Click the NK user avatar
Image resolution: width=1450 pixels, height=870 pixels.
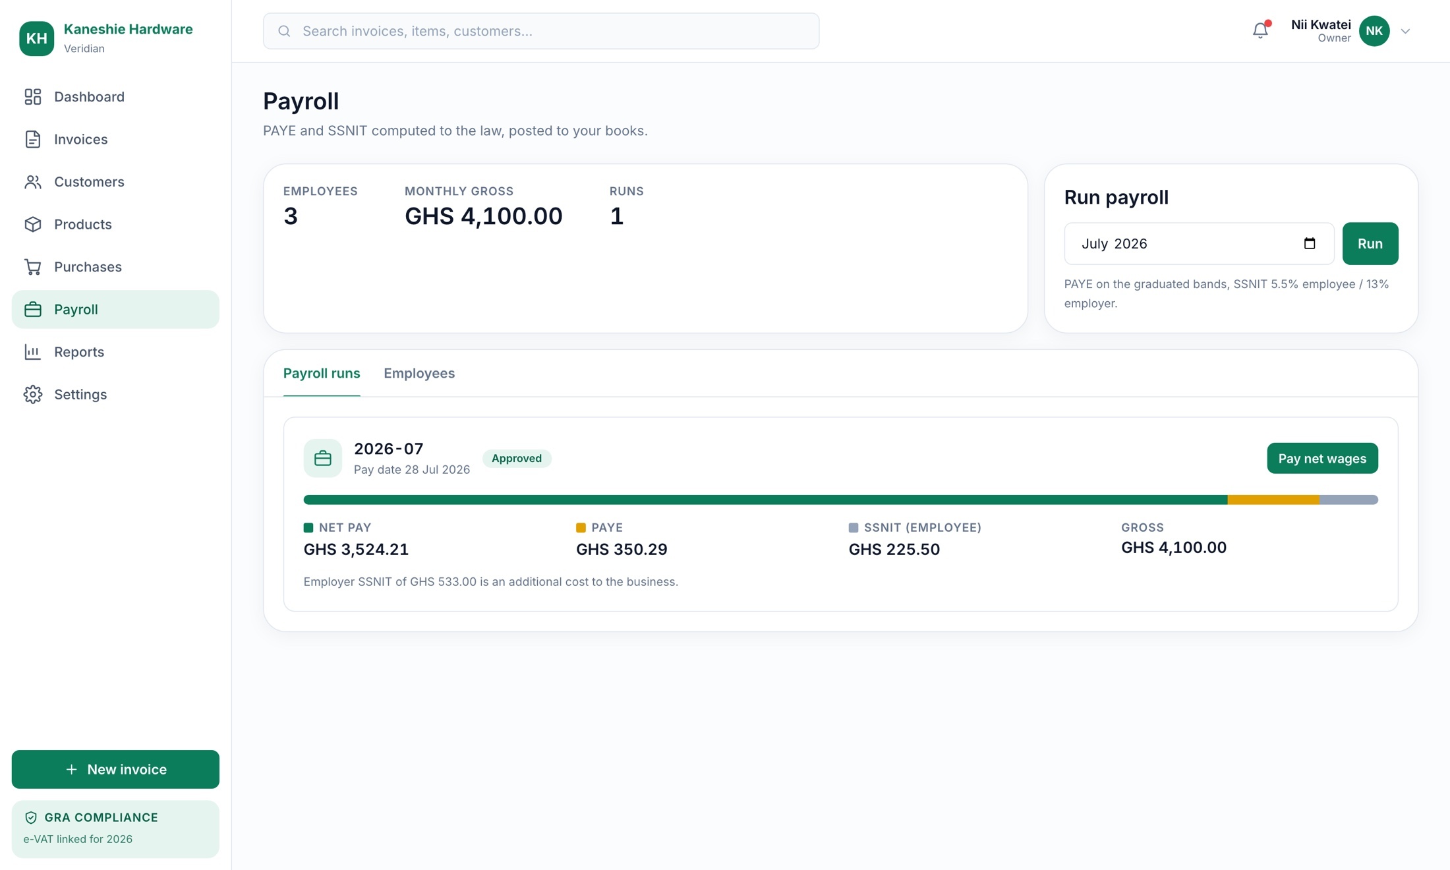click(1374, 31)
